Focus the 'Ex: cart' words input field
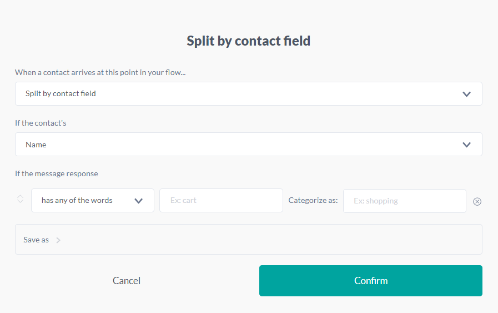Viewport: 498px width, 313px height. 221,201
